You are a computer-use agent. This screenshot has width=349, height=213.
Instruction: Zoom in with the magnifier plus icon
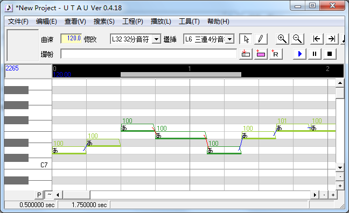pyautogui.click(x=282, y=39)
